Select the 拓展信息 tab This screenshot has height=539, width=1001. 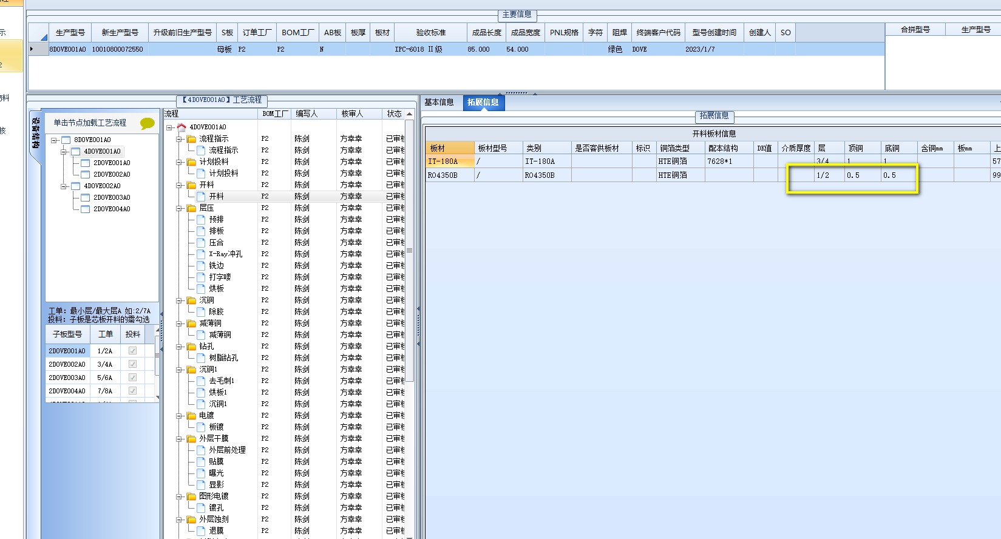(x=483, y=103)
